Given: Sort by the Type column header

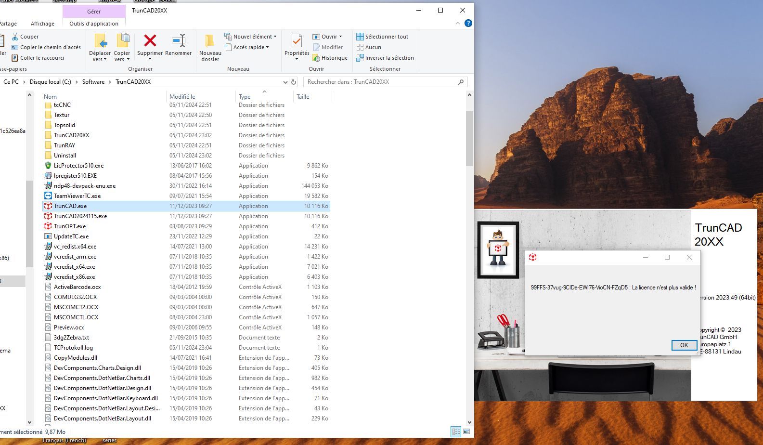Looking at the screenshot, I should click(245, 97).
